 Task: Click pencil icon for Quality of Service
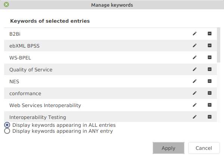coord(195,70)
